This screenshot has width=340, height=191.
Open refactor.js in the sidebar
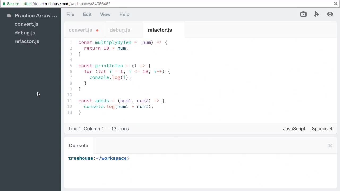click(27, 41)
